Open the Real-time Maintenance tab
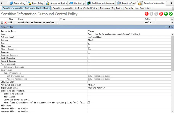Image resolution: width=174 pixels, height=113 pixels. tap(101, 3)
